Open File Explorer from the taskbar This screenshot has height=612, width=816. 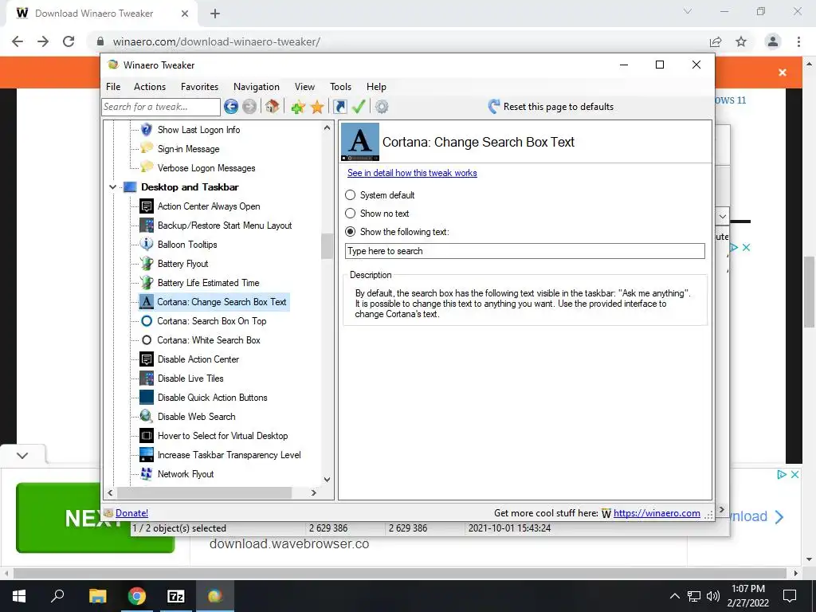coord(97,596)
